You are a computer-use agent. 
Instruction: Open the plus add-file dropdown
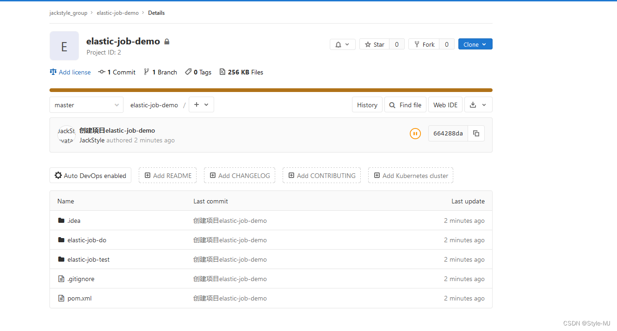coord(201,105)
